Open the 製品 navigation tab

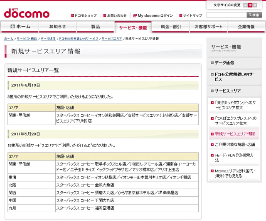(x=96, y=27)
